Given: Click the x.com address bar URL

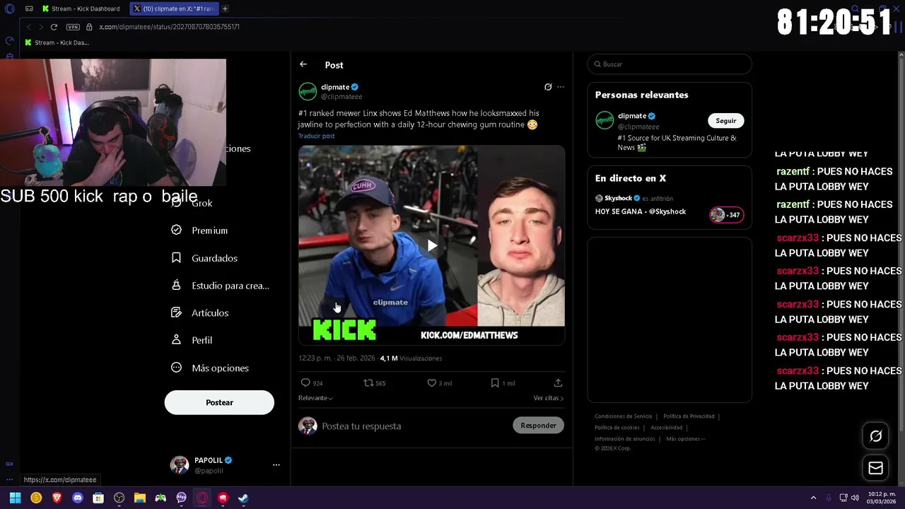Looking at the screenshot, I should click(169, 27).
